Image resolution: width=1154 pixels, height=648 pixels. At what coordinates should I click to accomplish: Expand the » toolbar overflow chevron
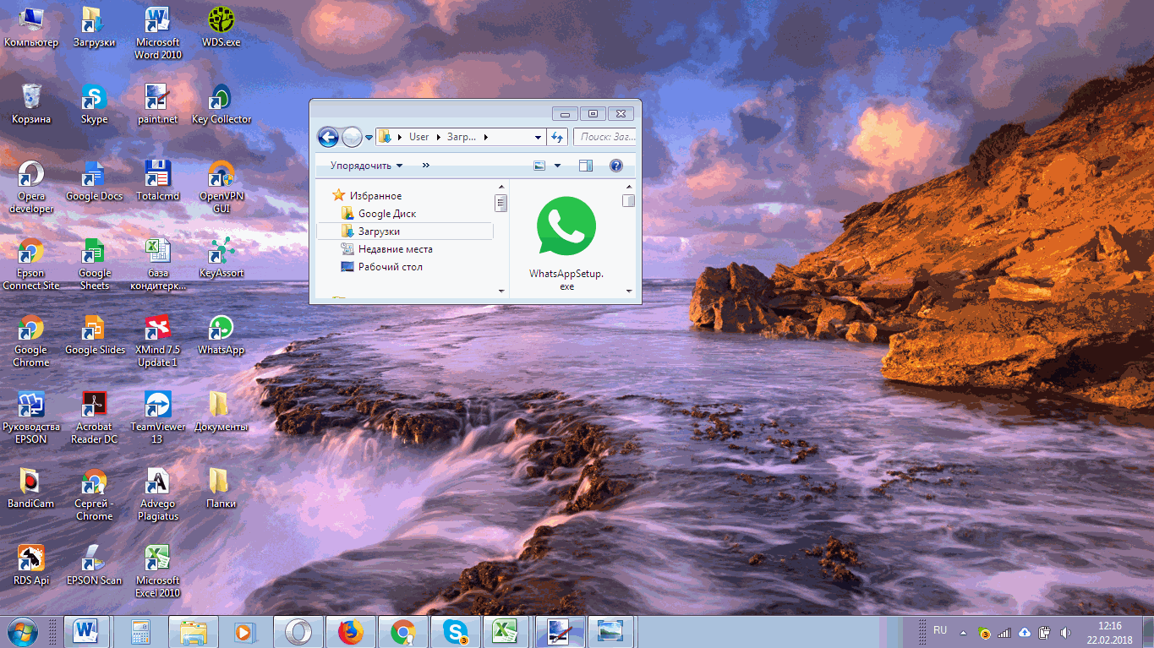pyautogui.click(x=425, y=166)
